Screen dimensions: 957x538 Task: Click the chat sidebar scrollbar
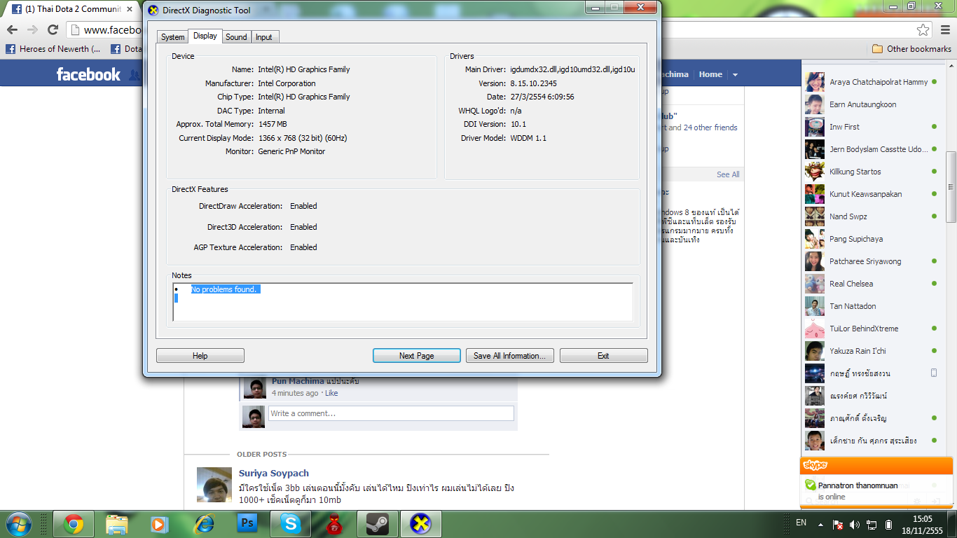[951, 188]
